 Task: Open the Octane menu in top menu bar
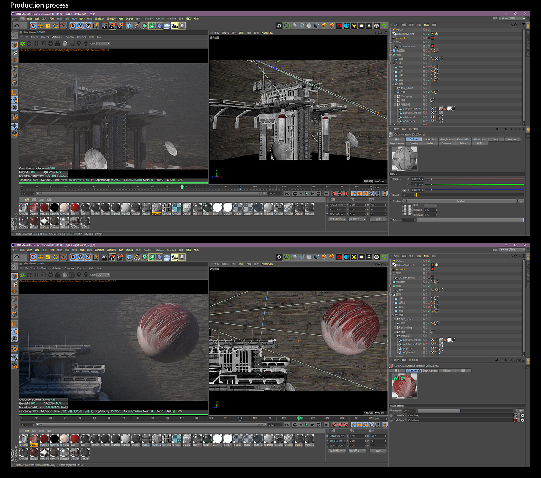[x=160, y=19]
